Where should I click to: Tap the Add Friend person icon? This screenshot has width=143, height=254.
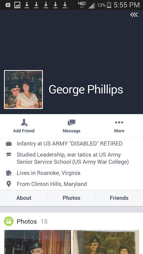click(x=24, y=123)
